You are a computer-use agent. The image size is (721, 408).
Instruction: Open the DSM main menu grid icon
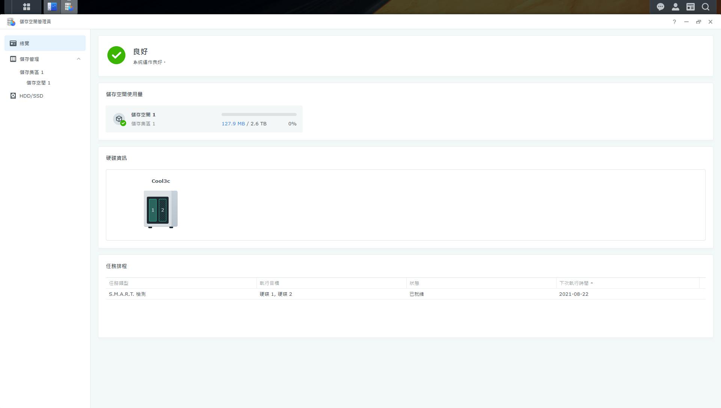(x=26, y=7)
